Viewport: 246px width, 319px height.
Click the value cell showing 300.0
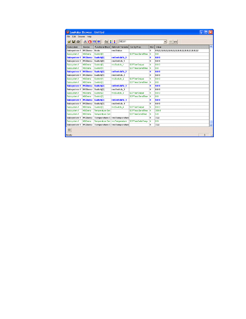[x=182, y=111]
